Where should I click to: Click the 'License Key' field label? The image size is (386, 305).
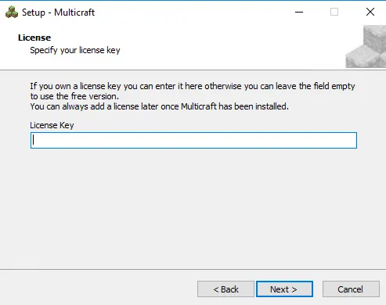[x=52, y=125]
